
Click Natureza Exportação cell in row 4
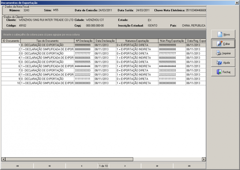pyautogui.click(x=137, y=58)
